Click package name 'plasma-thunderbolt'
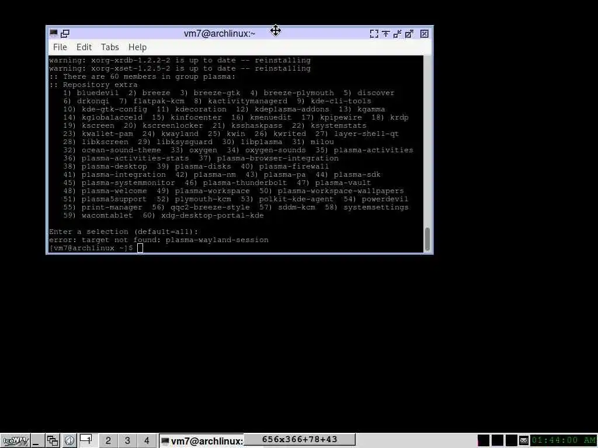Image resolution: width=598 pixels, height=448 pixels. [x=245, y=183]
